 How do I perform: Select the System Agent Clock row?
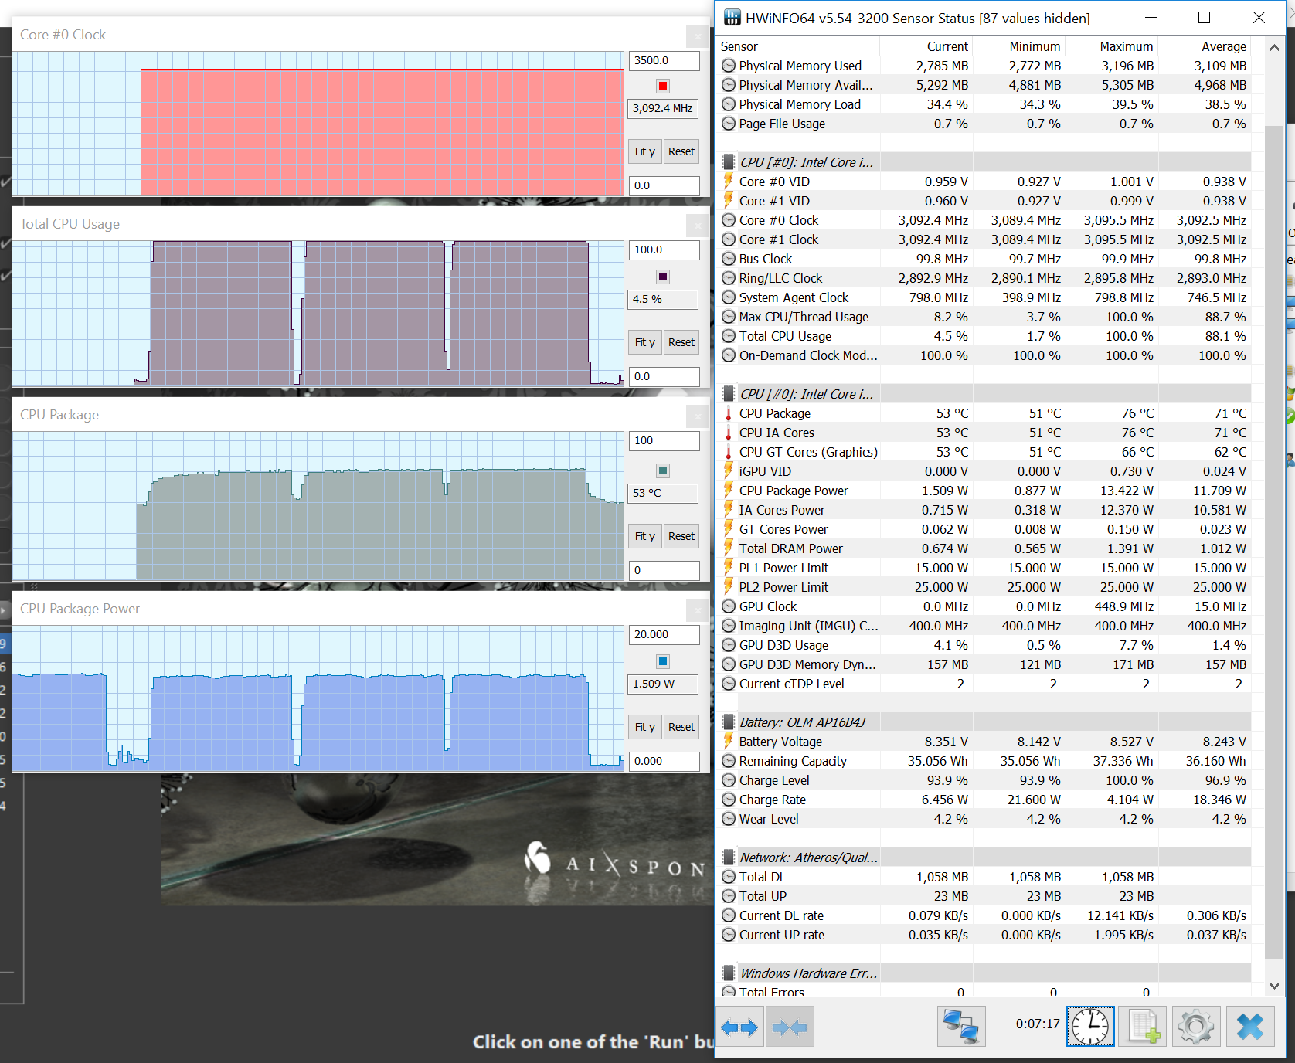click(x=984, y=297)
